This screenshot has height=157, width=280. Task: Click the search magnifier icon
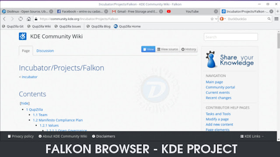(269, 19)
